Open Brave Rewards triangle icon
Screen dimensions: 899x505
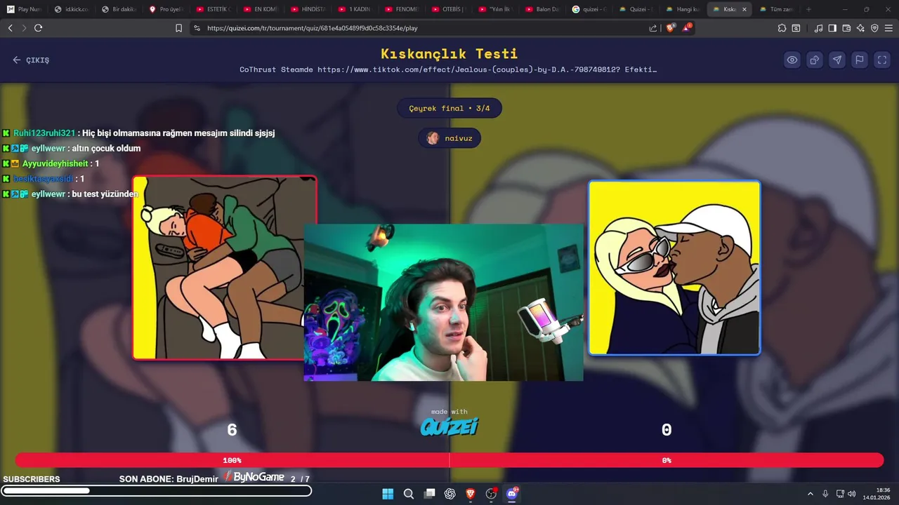pyautogui.click(x=688, y=28)
